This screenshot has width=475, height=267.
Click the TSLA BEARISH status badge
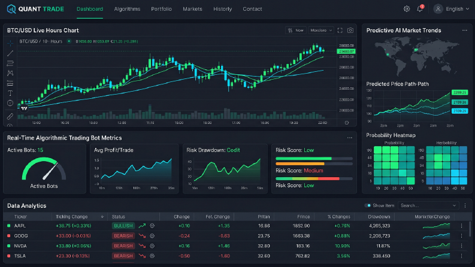[x=123, y=256]
